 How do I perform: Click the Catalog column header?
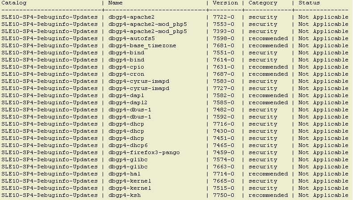coord(14,3)
